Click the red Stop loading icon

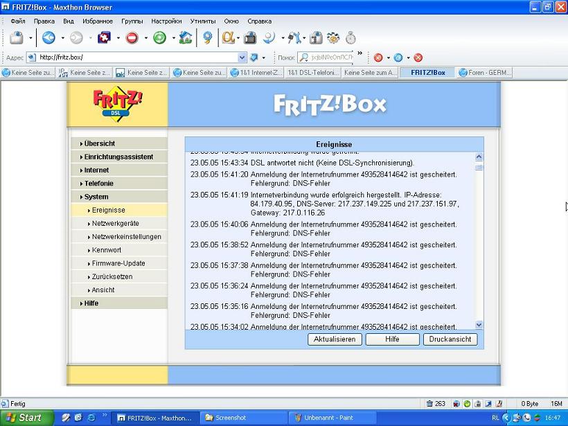132,37
